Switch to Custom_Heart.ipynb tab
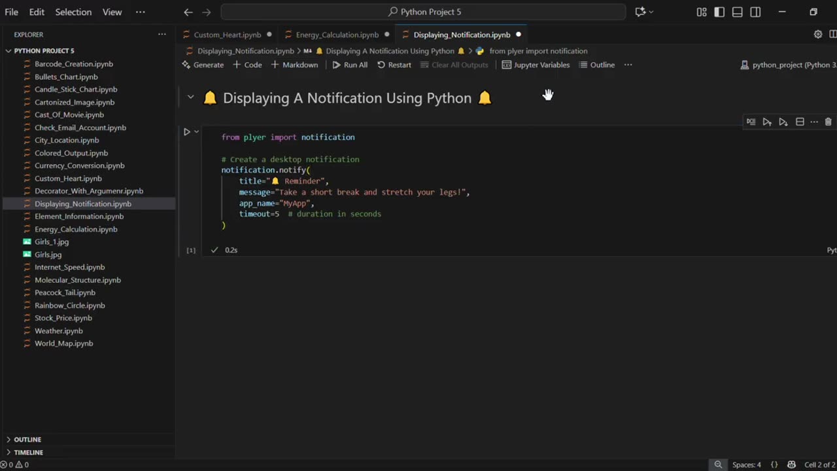 (227, 35)
